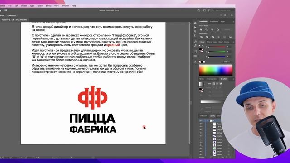
Task: Click Create New Layer icon in Layers footer
Action: 227,158
